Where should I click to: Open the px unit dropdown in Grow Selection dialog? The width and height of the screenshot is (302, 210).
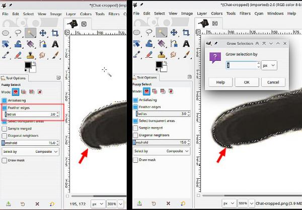pyautogui.click(x=269, y=65)
